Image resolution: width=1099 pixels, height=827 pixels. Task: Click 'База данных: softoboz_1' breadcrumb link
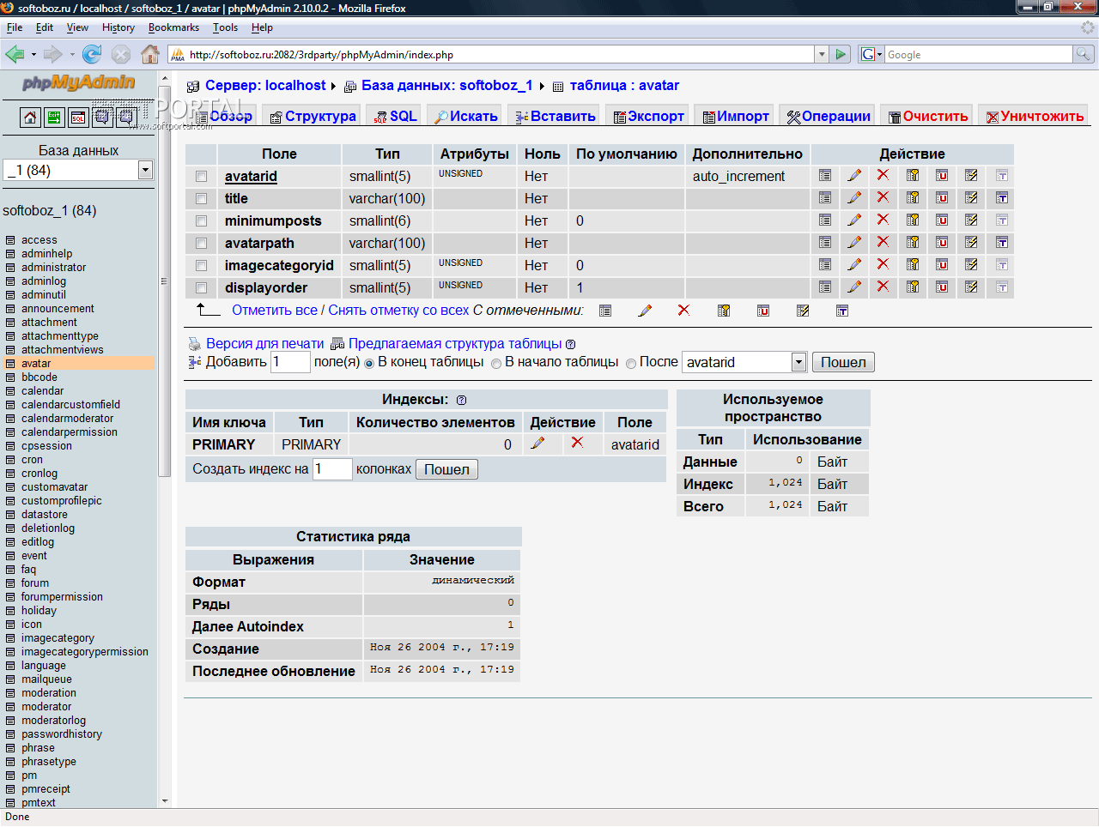pos(446,85)
